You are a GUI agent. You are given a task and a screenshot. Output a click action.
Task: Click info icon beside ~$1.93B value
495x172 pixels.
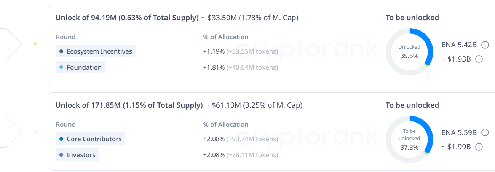point(479,59)
